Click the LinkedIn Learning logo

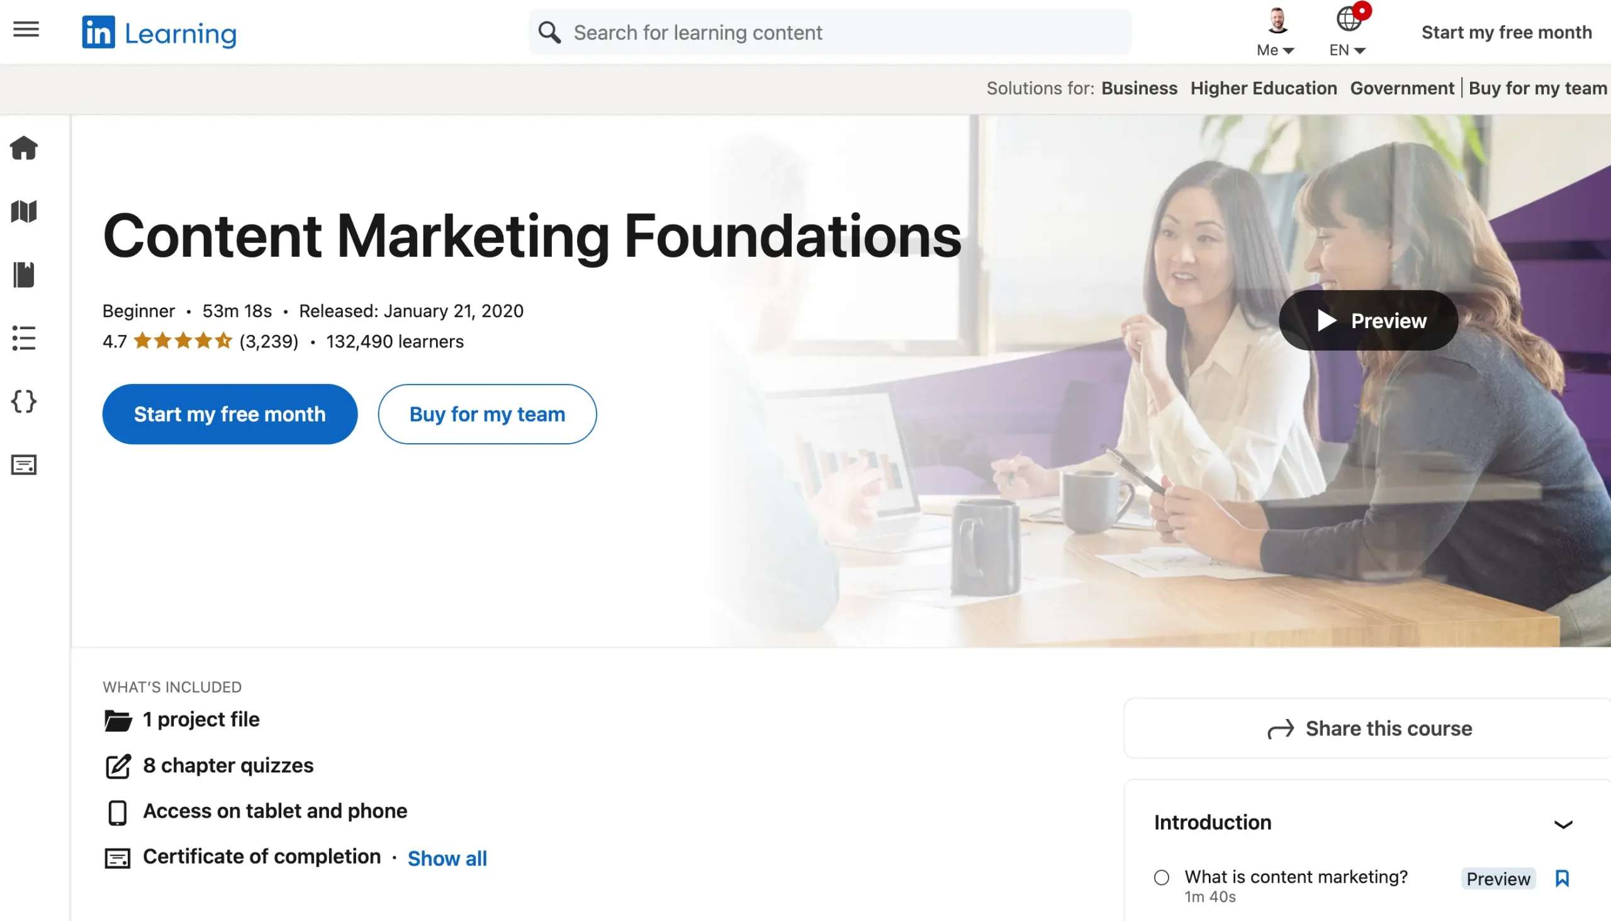coord(159,32)
